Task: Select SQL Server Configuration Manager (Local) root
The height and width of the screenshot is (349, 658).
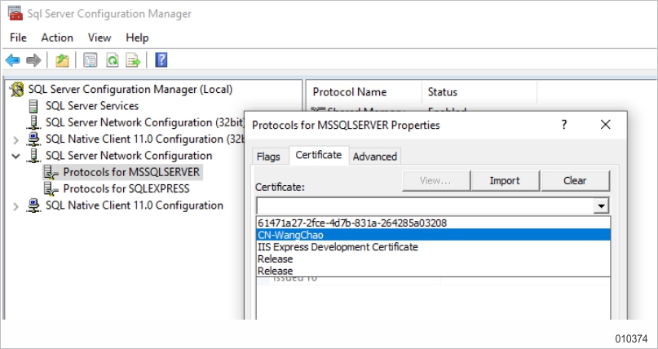Action: click(130, 90)
